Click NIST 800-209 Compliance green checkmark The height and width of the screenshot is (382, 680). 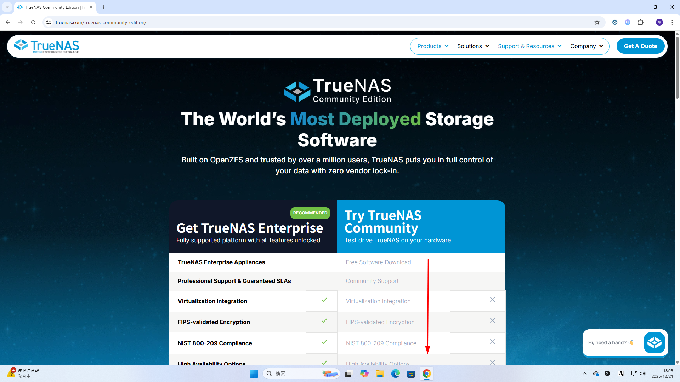coord(324,342)
